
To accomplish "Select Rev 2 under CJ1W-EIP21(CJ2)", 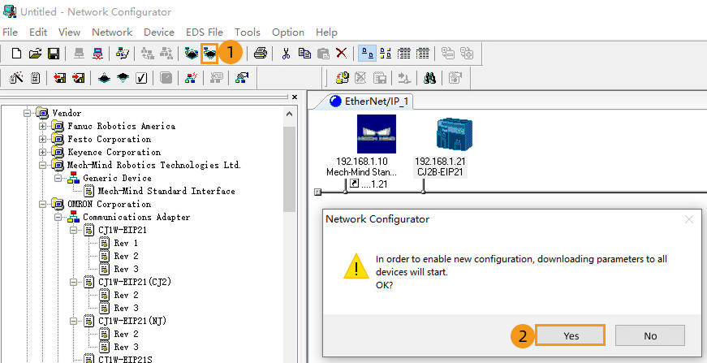I will coord(126,295).
